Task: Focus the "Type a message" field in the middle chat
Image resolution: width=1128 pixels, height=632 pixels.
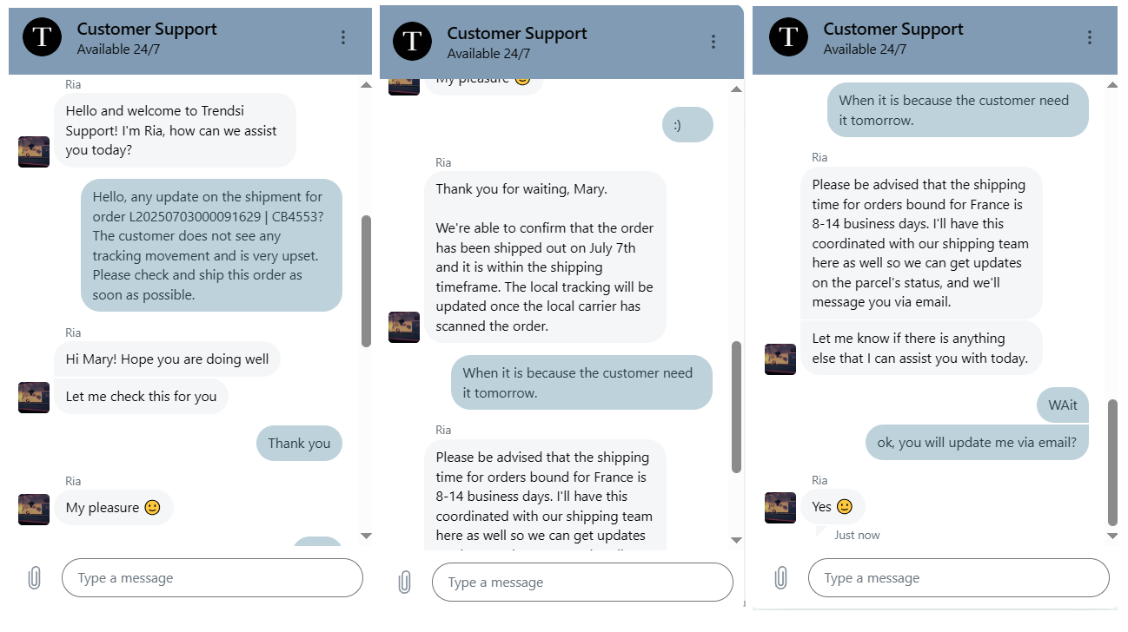Action: [x=582, y=583]
